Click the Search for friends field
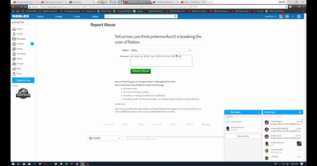The height and width of the screenshot is (166, 317). click(283, 117)
